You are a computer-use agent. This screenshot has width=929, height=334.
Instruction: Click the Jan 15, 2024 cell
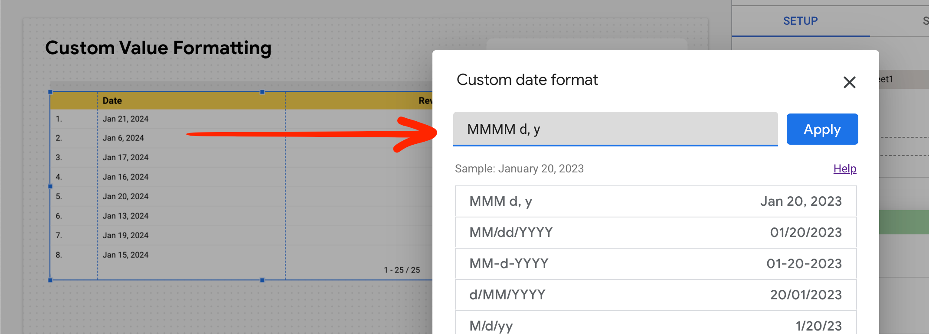(x=126, y=255)
